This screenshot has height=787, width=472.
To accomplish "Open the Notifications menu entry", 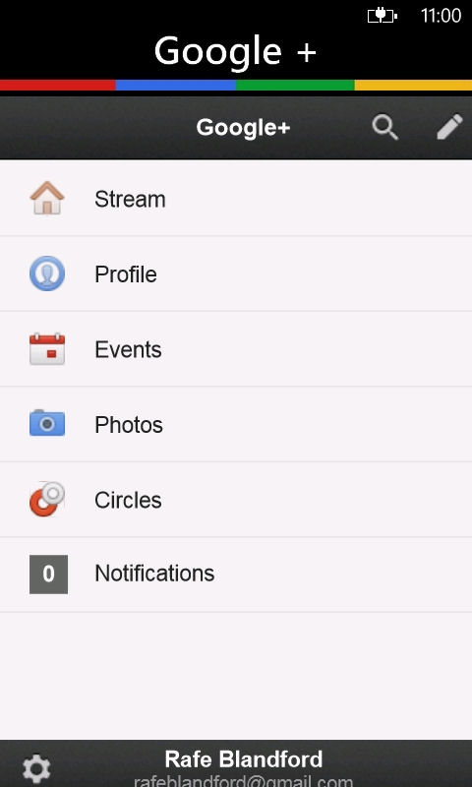I will [236, 575].
